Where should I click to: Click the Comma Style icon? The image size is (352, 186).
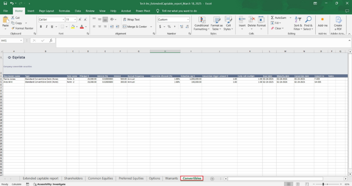click(x=175, y=27)
